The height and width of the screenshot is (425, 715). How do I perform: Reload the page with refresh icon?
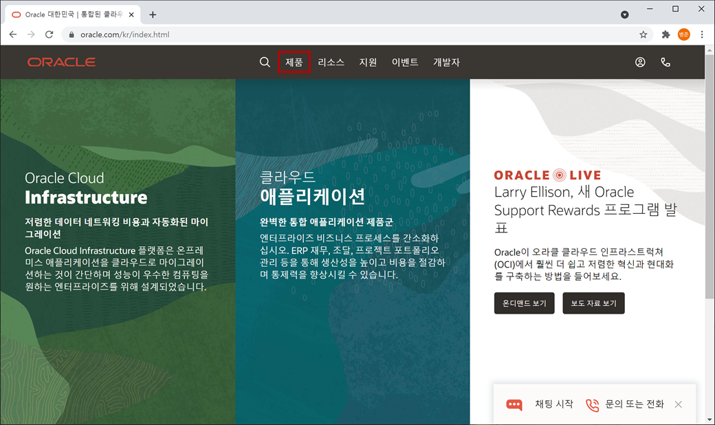[49, 34]
